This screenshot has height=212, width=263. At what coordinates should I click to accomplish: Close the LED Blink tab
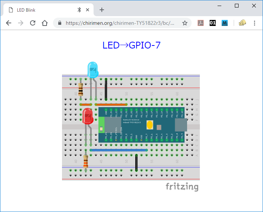click(88, 10)
